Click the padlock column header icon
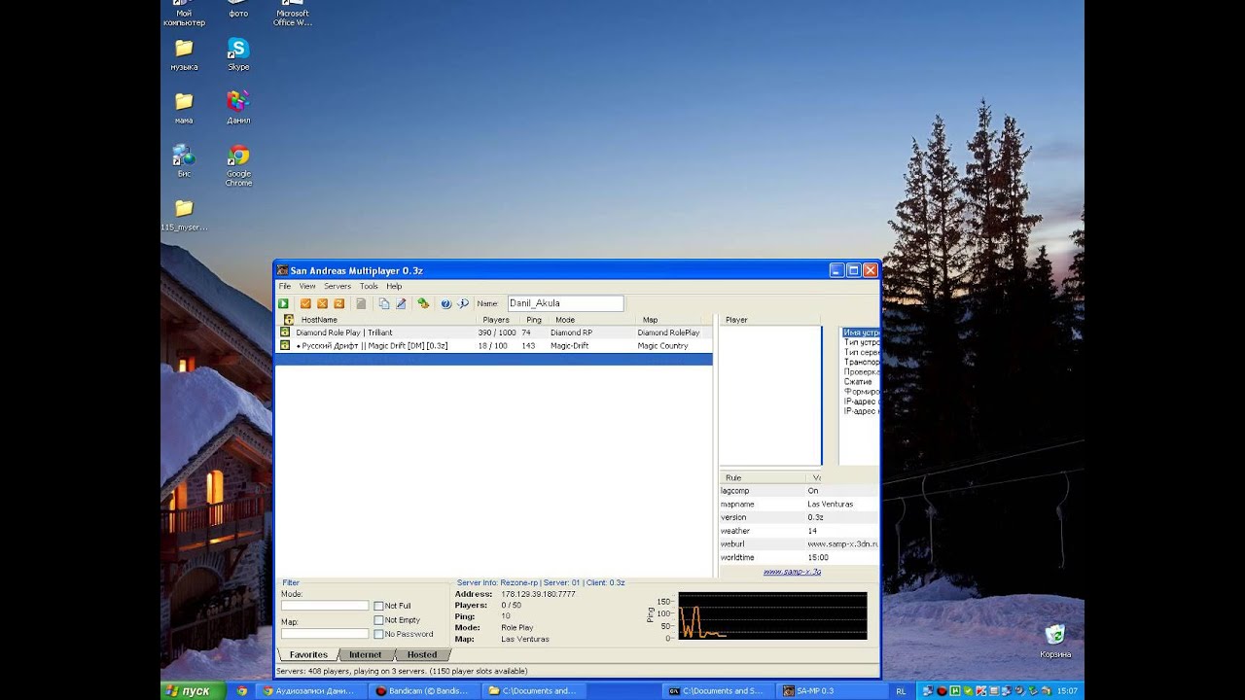The height and width of the screenshot is (700, 1245). point(288,319)
